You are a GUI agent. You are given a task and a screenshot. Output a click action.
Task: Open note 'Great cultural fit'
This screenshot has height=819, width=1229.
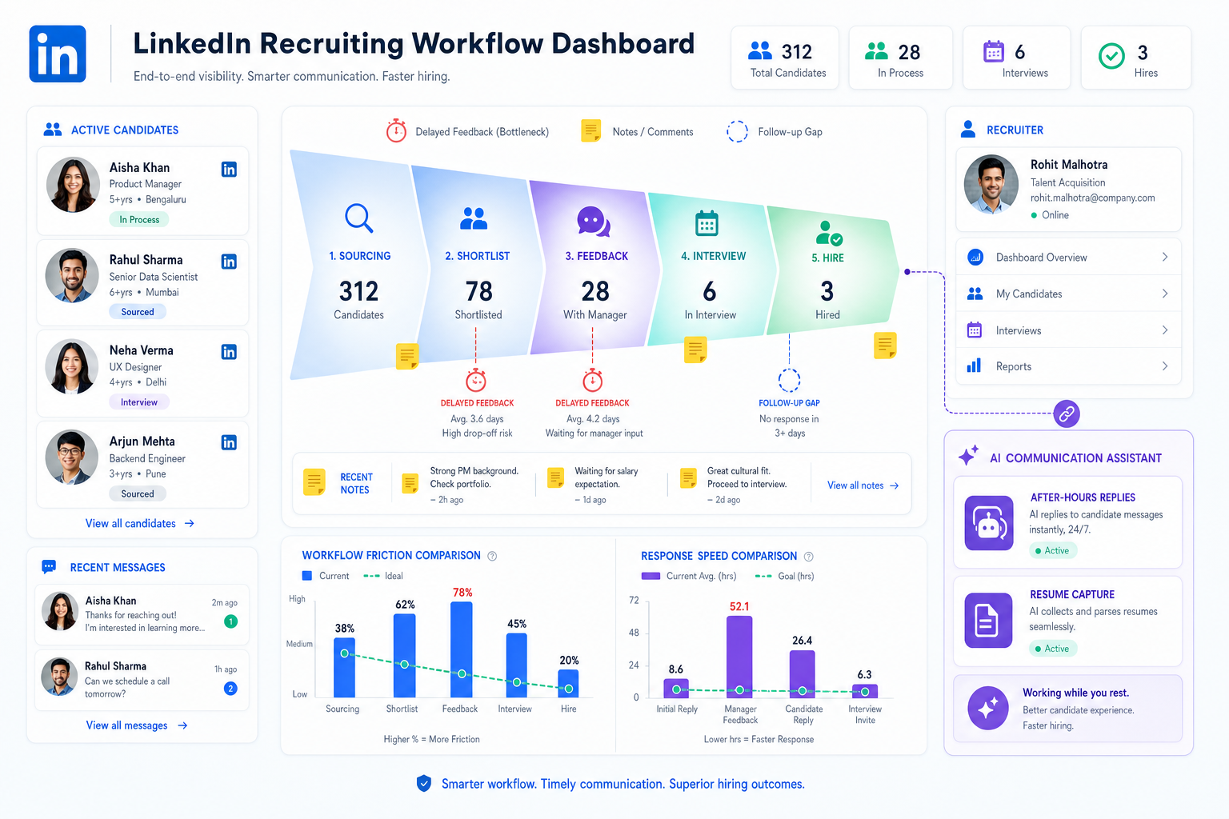735,485
